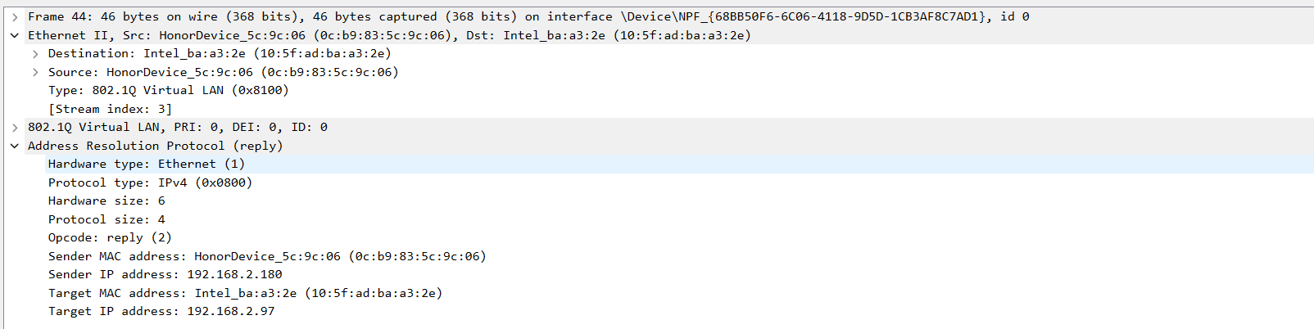
Task: Expand the Source field arrow
Action: (35, 72)
